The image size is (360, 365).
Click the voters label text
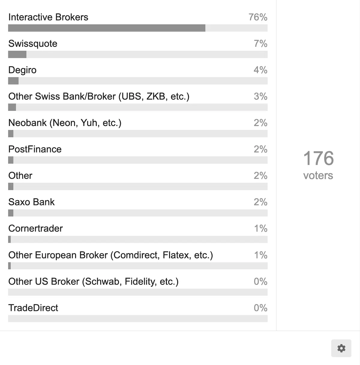click(x=318, y=175)
